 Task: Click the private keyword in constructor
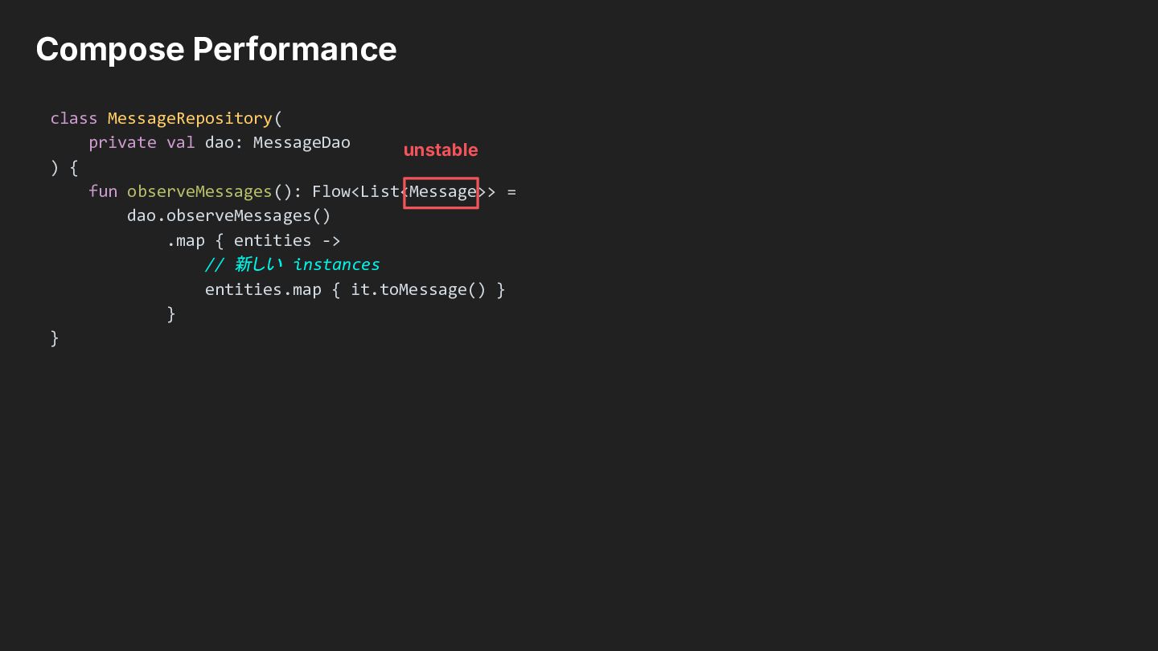pyautogui.click(x=122, y=142)
